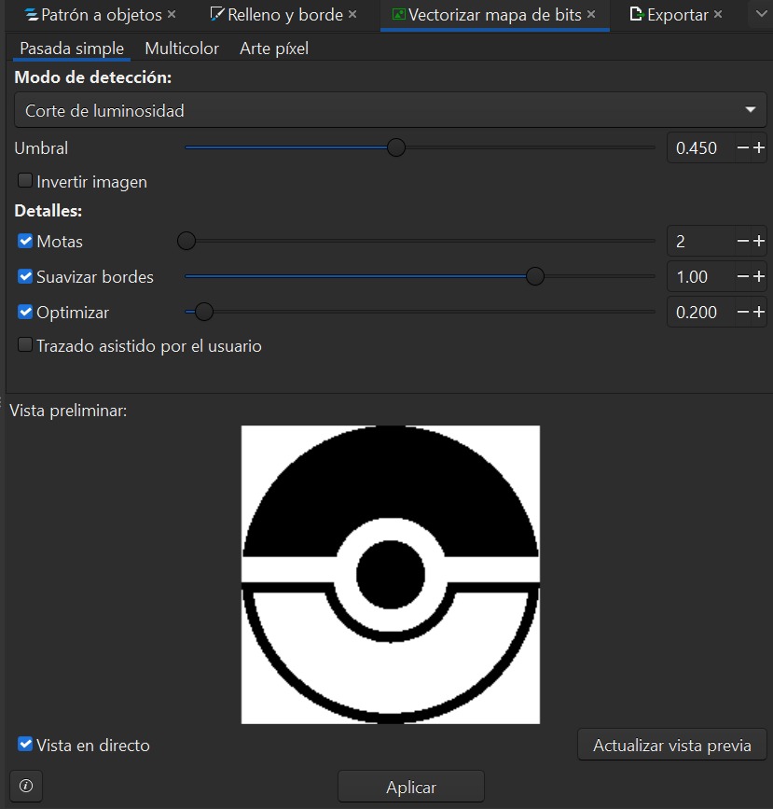Check Trazado asistido por el usuario
Image resolution: width=773 pixels, height=809 pixels.
(x=24, y=345)
